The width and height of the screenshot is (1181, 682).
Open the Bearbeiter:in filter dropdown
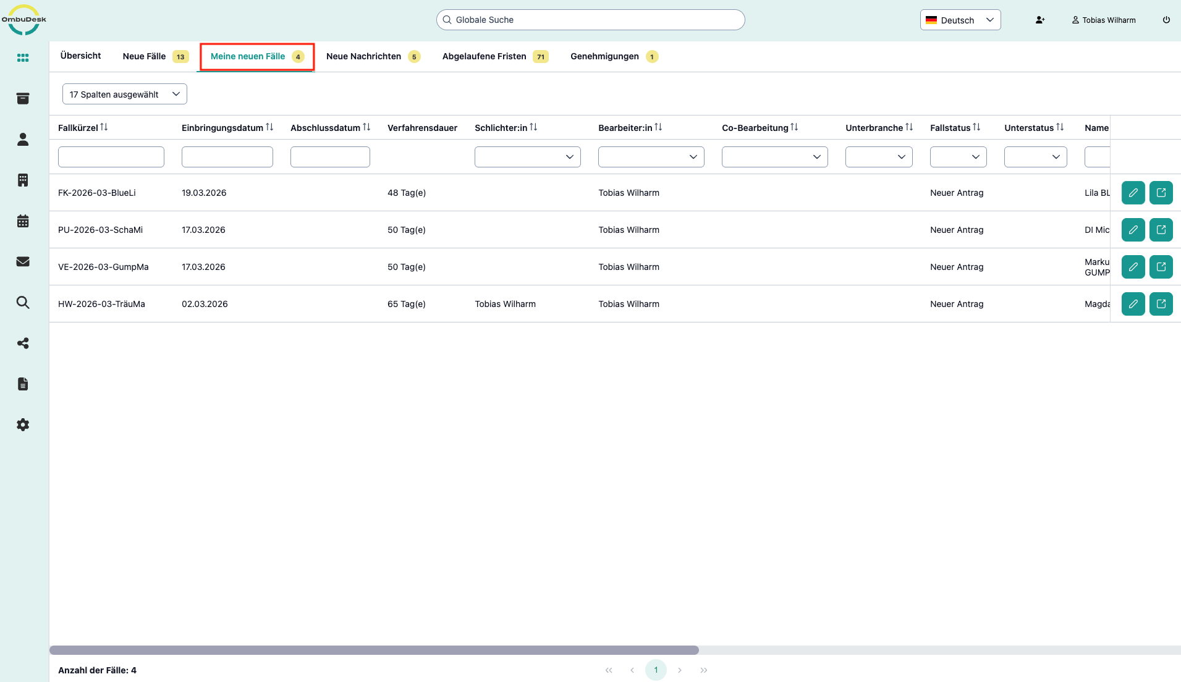click(x=651, y=157)
